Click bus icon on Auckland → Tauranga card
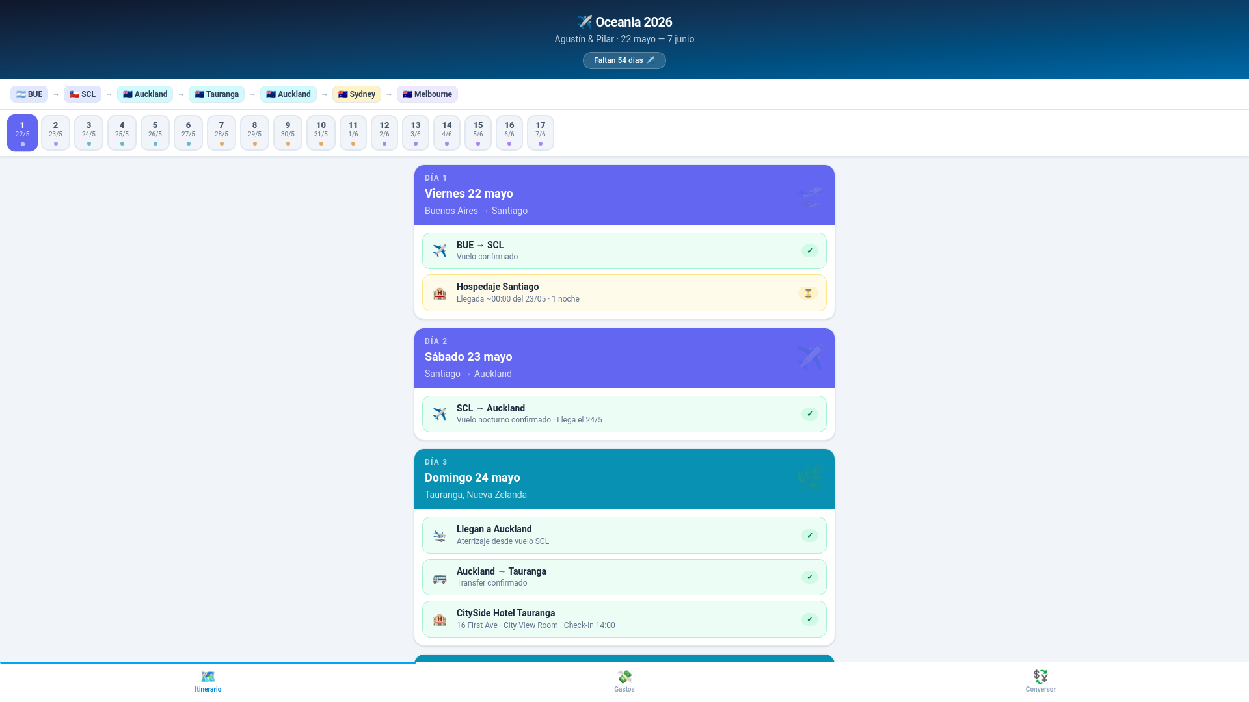The image size is (1249, 702). point(440,577)
